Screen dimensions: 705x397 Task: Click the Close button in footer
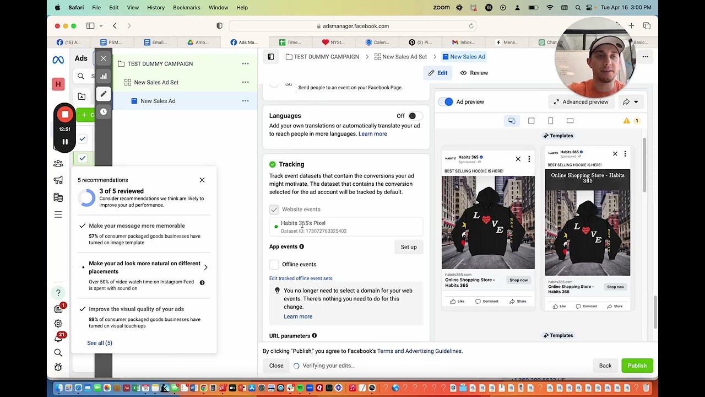(276, 366)
